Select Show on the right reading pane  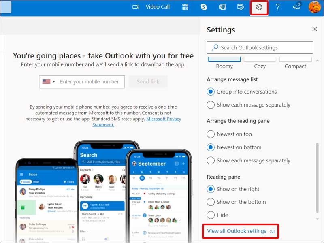tap(233, 189)
